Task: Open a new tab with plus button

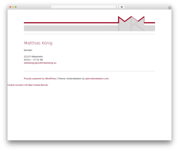Action: (170, 8)
